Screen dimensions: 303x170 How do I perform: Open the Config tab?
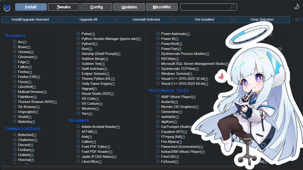coord(96,7)
